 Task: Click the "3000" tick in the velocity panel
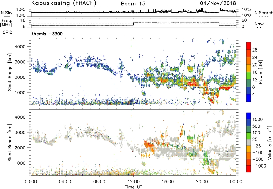point(20,132)
